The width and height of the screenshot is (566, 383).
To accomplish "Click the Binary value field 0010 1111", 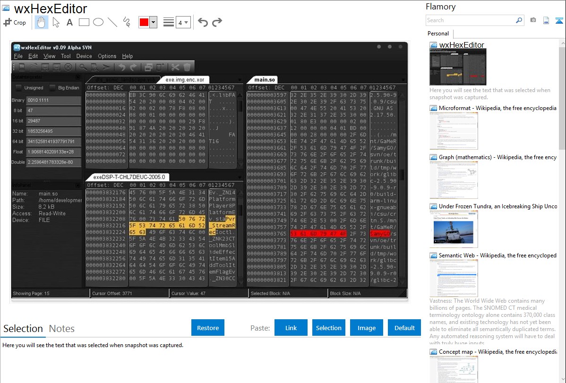I will (53, 100).
